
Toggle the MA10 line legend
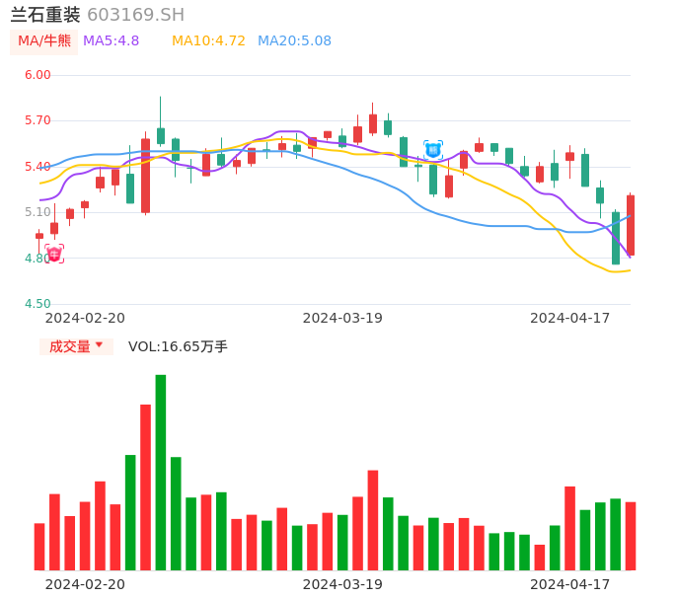(x=208, y=40)
